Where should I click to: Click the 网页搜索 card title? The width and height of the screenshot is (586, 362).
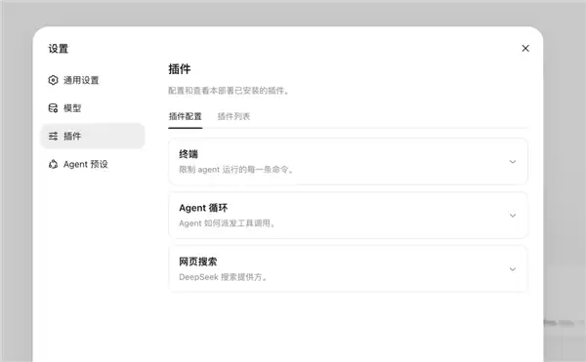pos(197,261)
